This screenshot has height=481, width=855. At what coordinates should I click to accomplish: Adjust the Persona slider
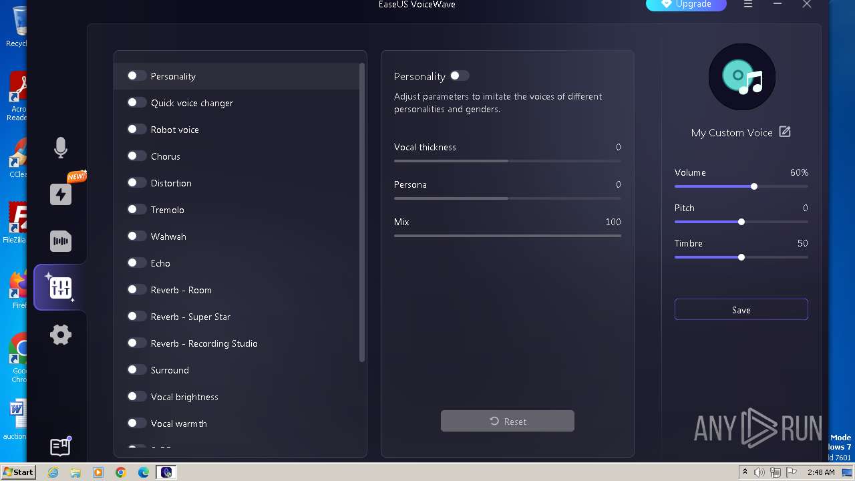tap(508, 198)
